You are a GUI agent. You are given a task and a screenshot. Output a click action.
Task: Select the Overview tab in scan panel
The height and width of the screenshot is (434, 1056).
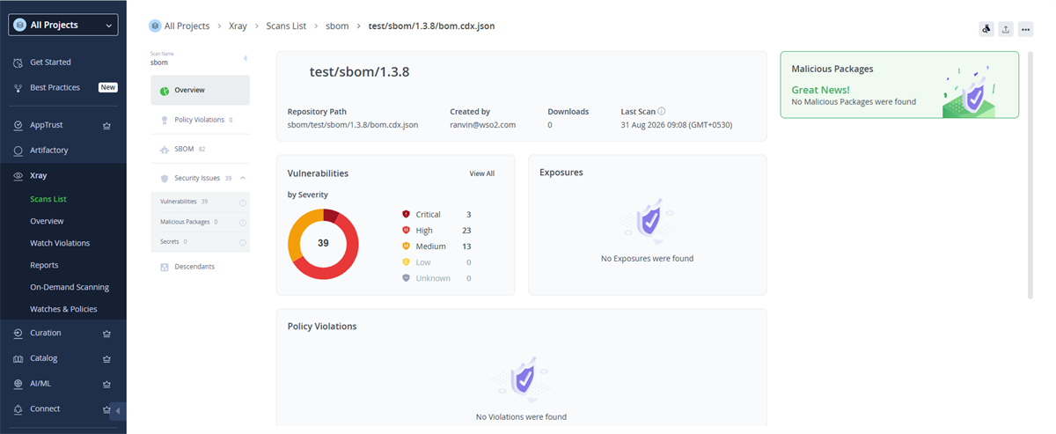click(x=201, y=90)
